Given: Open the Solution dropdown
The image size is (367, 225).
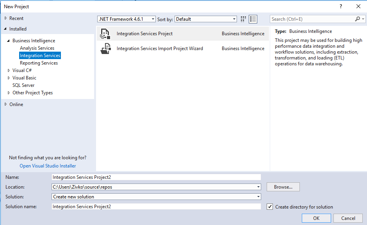Looking at the screenshot, I should (x=258, y=196).
